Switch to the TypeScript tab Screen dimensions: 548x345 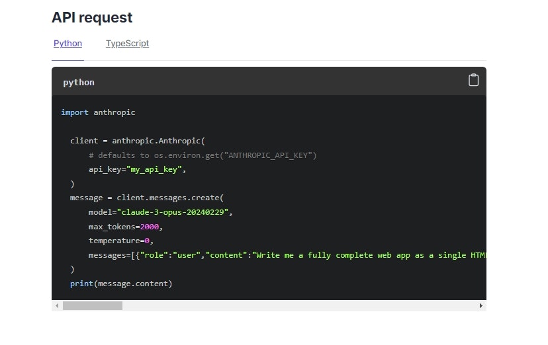tap(127, 44)
